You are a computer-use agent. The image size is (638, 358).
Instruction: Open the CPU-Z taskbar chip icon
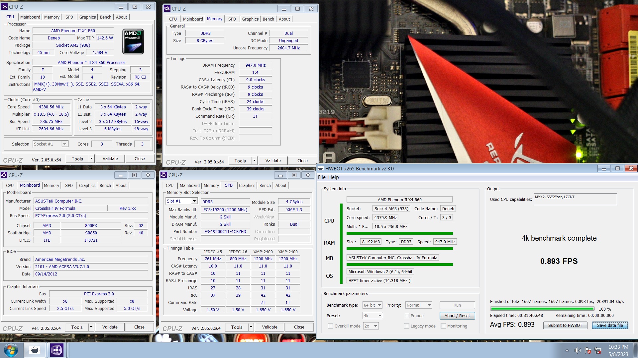coord(56,350)
